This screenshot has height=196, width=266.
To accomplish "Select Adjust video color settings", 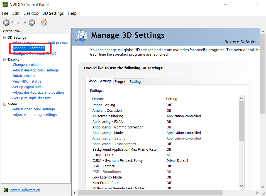I will pyautogui.click(x=33, y=109).
